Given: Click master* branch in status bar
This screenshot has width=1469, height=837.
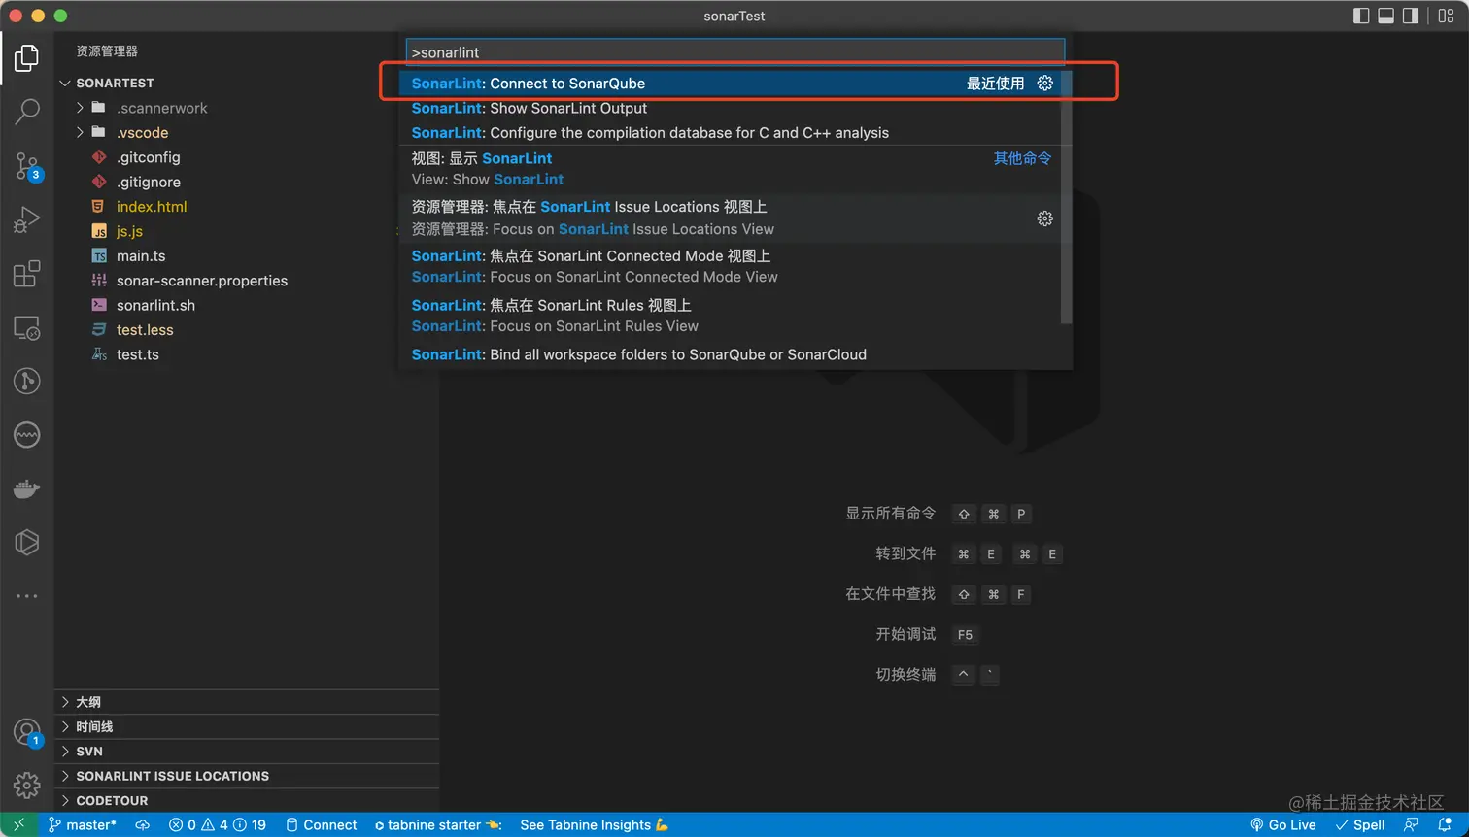Looking at the screenshot, I should (x=83, y=825).
